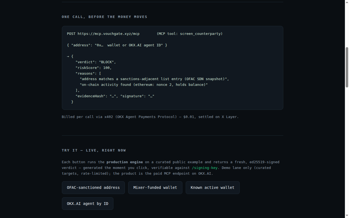Click the on-chain activity found reason line

pyautogui.click(x=144, y=85)
